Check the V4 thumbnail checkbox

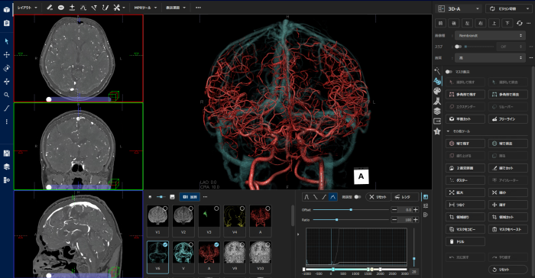242,208
